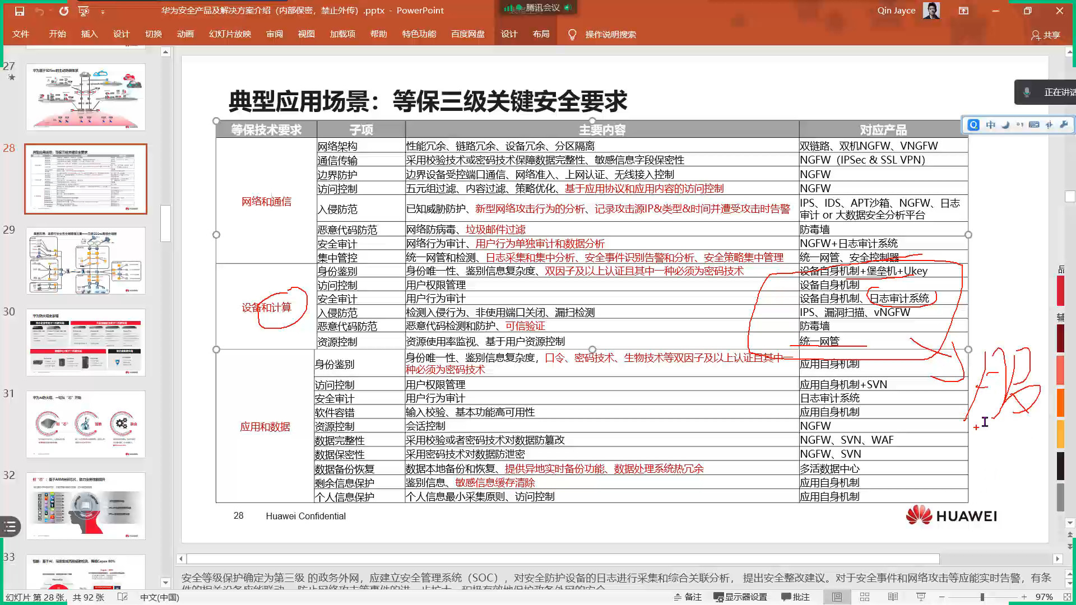Open the 文件 menu

pos(21,34)
